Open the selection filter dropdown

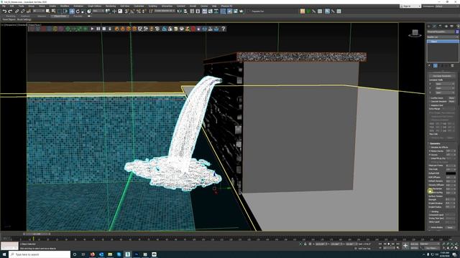tap(39, 11)
